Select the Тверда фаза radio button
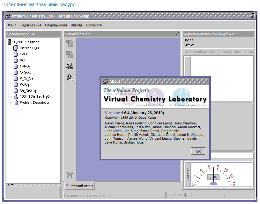260x204 pixels. click(217, 52)
